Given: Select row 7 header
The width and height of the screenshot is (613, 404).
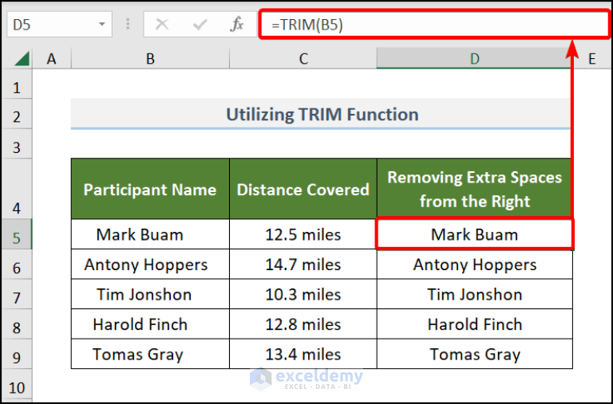Looking at the screenshot, I should 17,294.
